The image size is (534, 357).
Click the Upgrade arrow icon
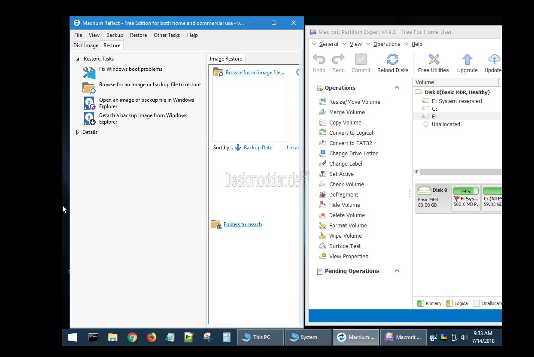coord(467,59)
